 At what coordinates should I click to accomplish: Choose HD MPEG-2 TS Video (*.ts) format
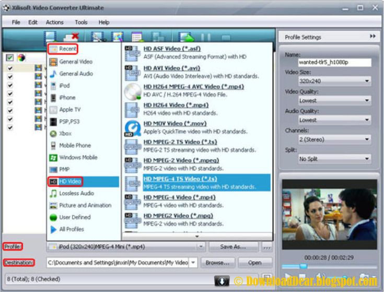pyautogui.click(x=200, y=146)
